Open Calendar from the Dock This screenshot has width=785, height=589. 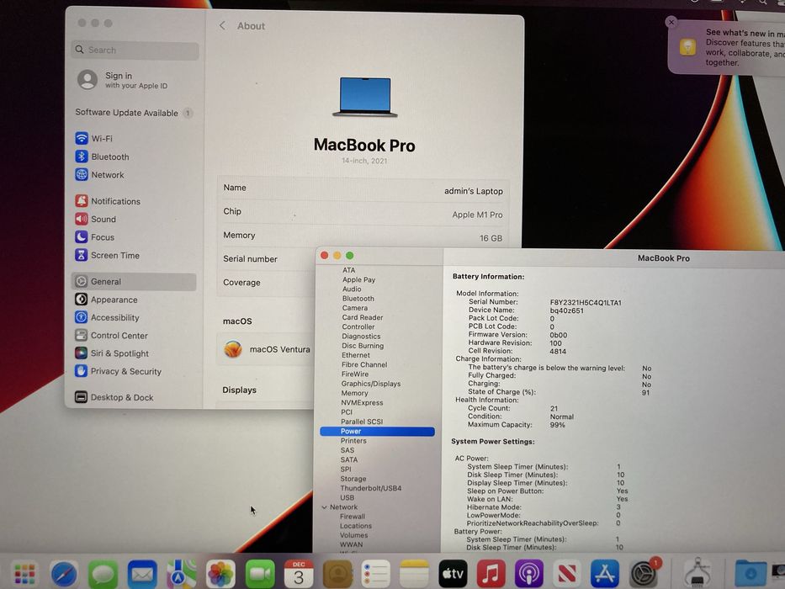299,574
